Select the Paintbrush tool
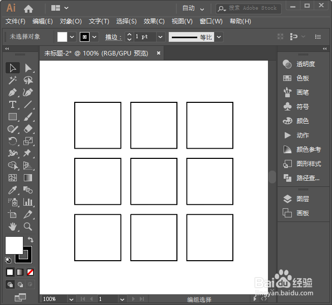332x305 pixels. tap(28, 117)
